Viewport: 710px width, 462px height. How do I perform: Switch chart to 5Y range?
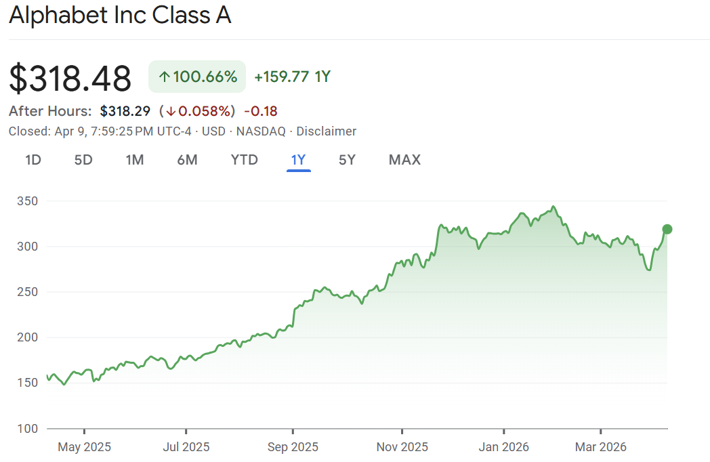[x=347, y=160]
